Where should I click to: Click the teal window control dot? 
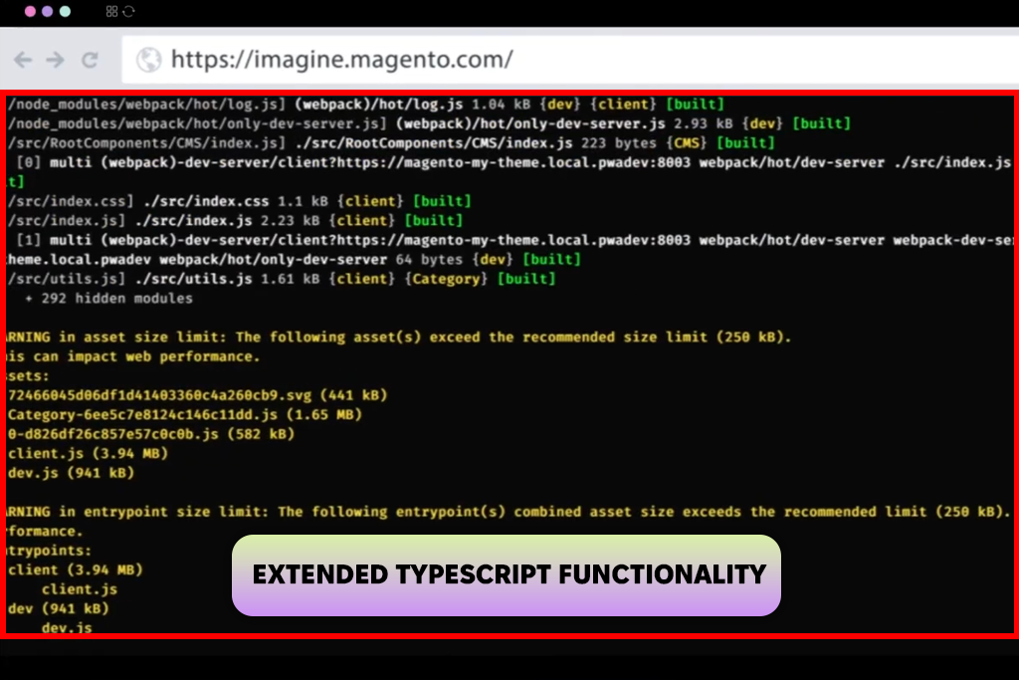pyautogui.click(x=65, y=11)
